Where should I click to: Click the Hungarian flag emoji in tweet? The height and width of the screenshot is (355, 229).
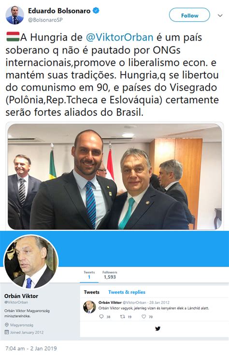click(13, 37)
